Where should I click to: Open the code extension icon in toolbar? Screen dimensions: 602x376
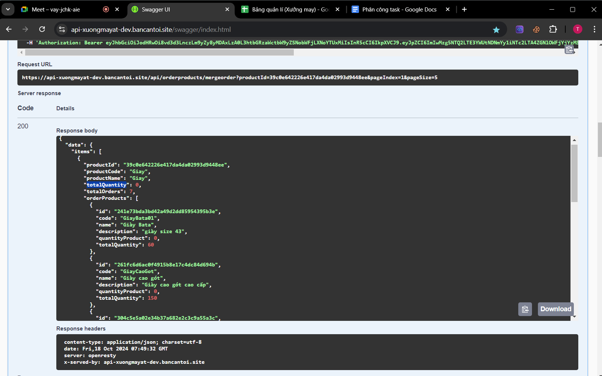click(519, 29)
